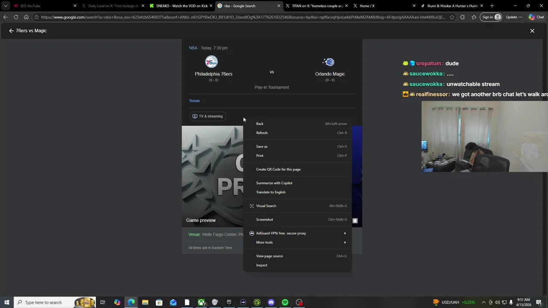This screenshot has width=548, height=308.
Task: Choose Summarize with Copilot
Action: coord(297,183)
